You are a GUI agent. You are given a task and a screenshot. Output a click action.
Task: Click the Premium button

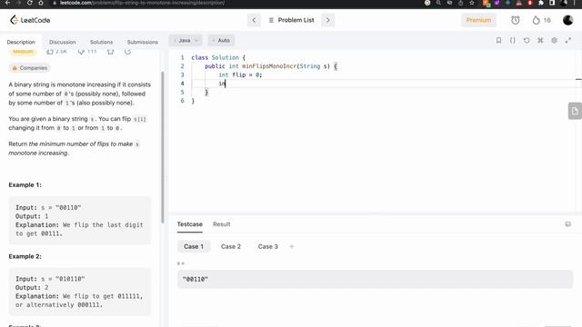478,20
